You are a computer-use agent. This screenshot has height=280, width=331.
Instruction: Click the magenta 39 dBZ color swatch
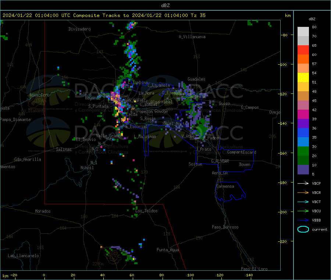coord(303,114)
